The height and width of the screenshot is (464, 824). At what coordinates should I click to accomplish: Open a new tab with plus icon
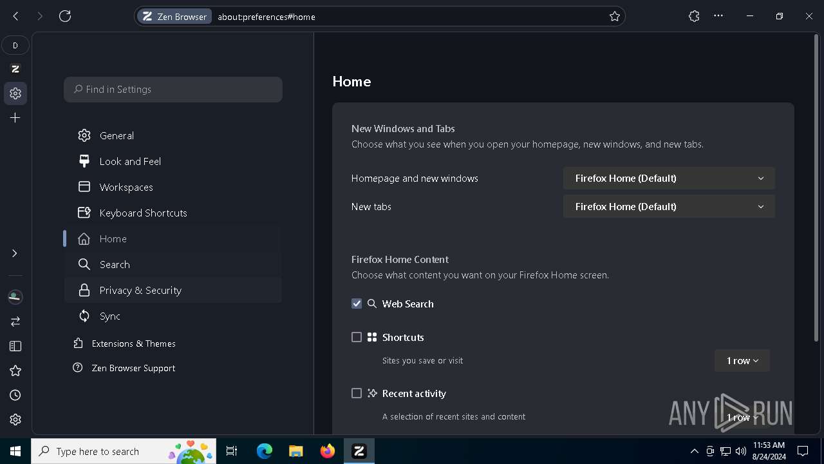tap(15, 118)
